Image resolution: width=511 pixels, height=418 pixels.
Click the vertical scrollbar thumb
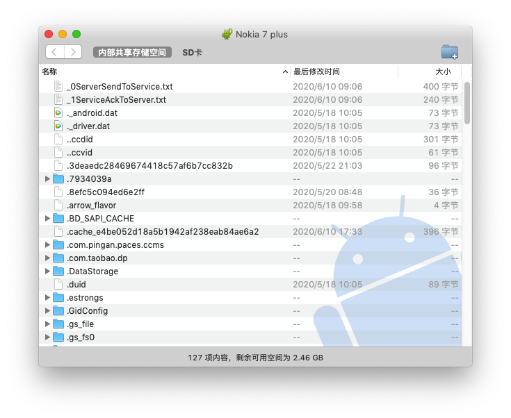467,103
